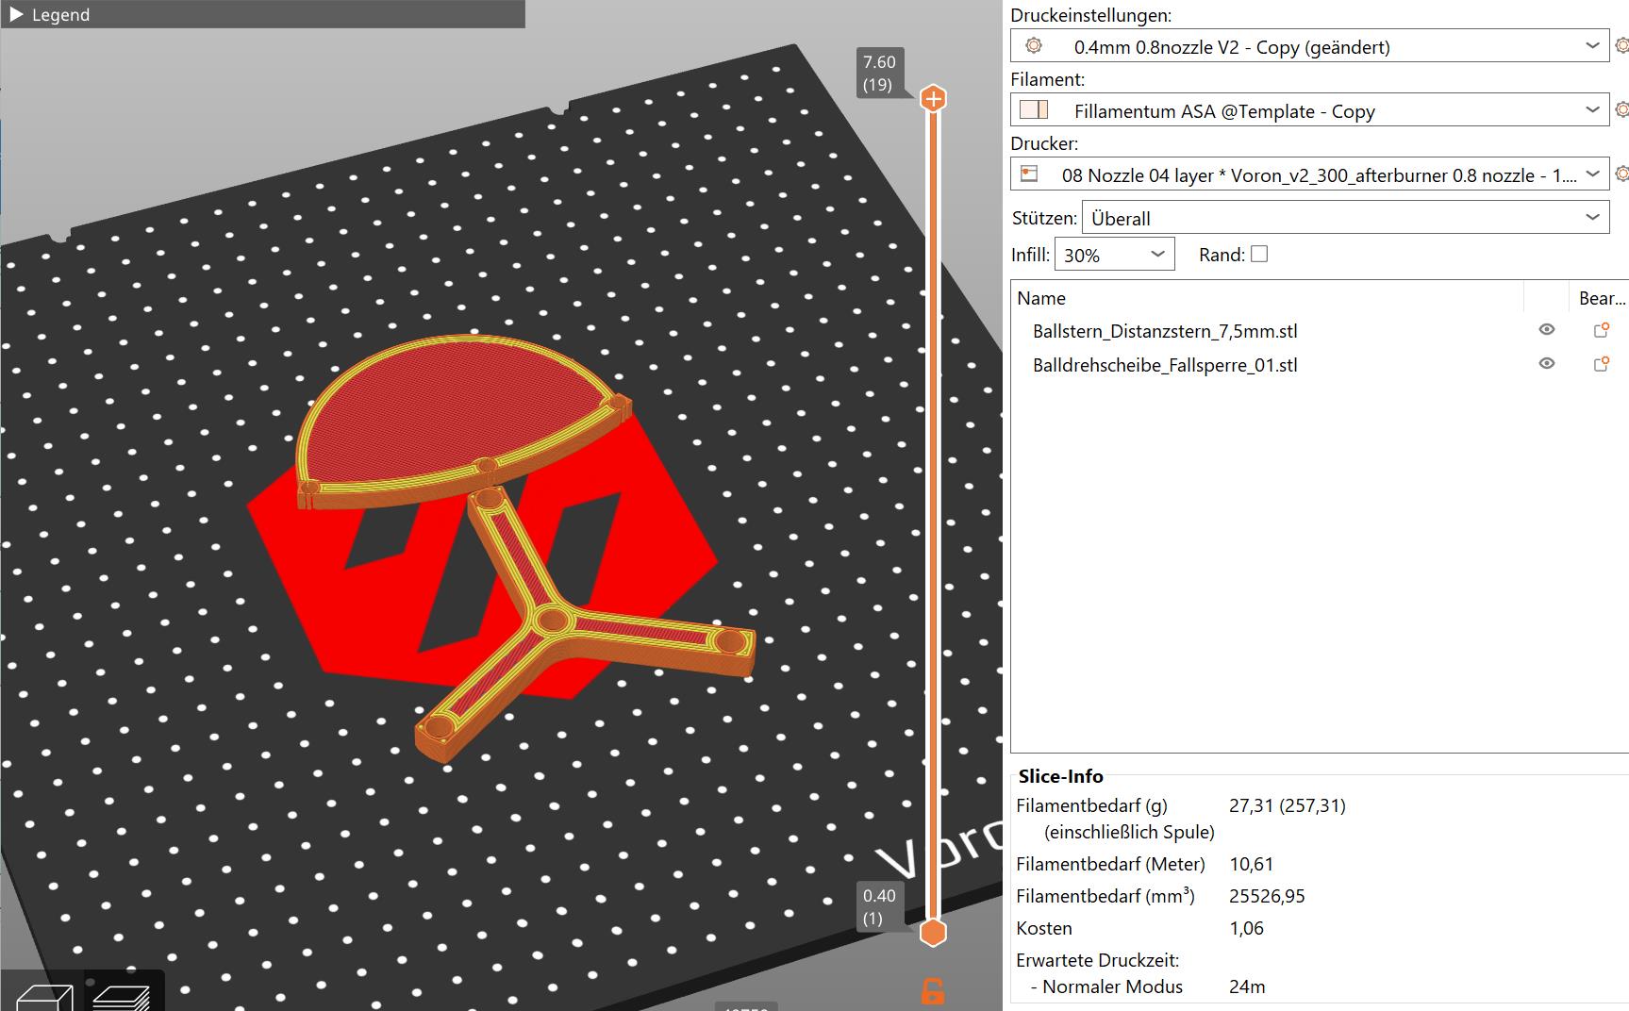The height and width of the screenshot is (1011, 1629).
Task: Click the printer icon inside the Drucker box
Action: pos(1030,174)
